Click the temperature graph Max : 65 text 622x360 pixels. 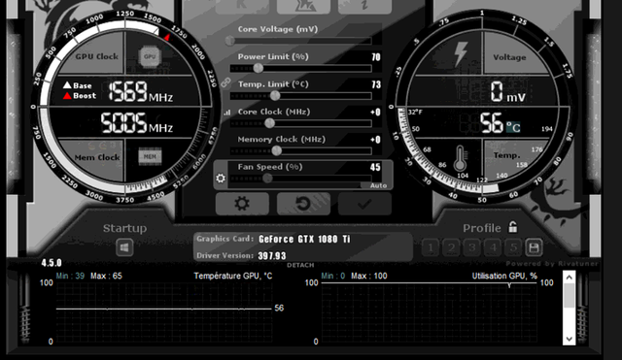click(x=106, y=276)
